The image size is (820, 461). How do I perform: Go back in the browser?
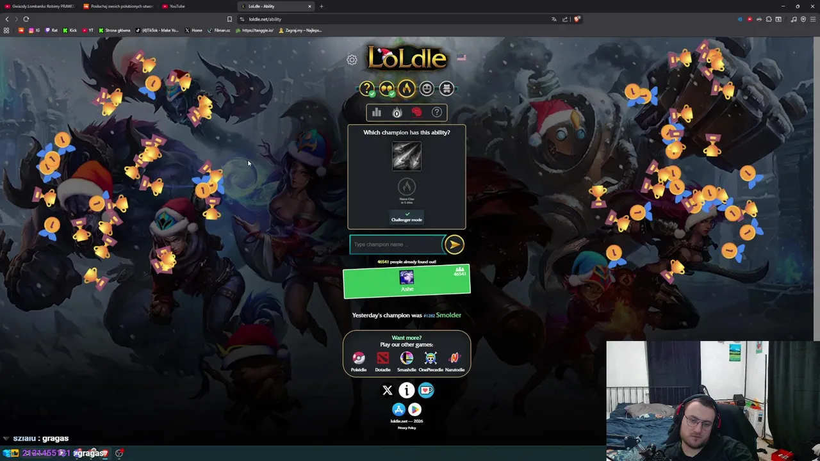7,19
